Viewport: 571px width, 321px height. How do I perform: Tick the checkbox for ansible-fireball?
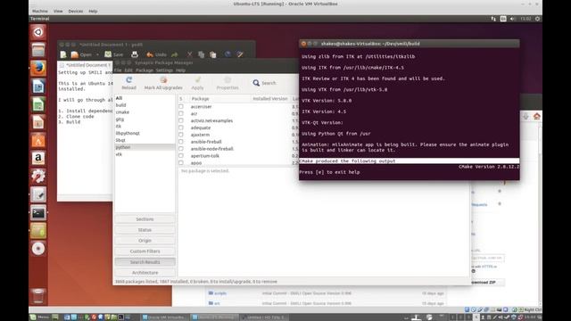(181, 142)
